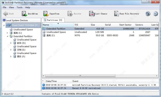161x97 pixels.
Task: Open the Tools menu
Action: coord(20,7)
